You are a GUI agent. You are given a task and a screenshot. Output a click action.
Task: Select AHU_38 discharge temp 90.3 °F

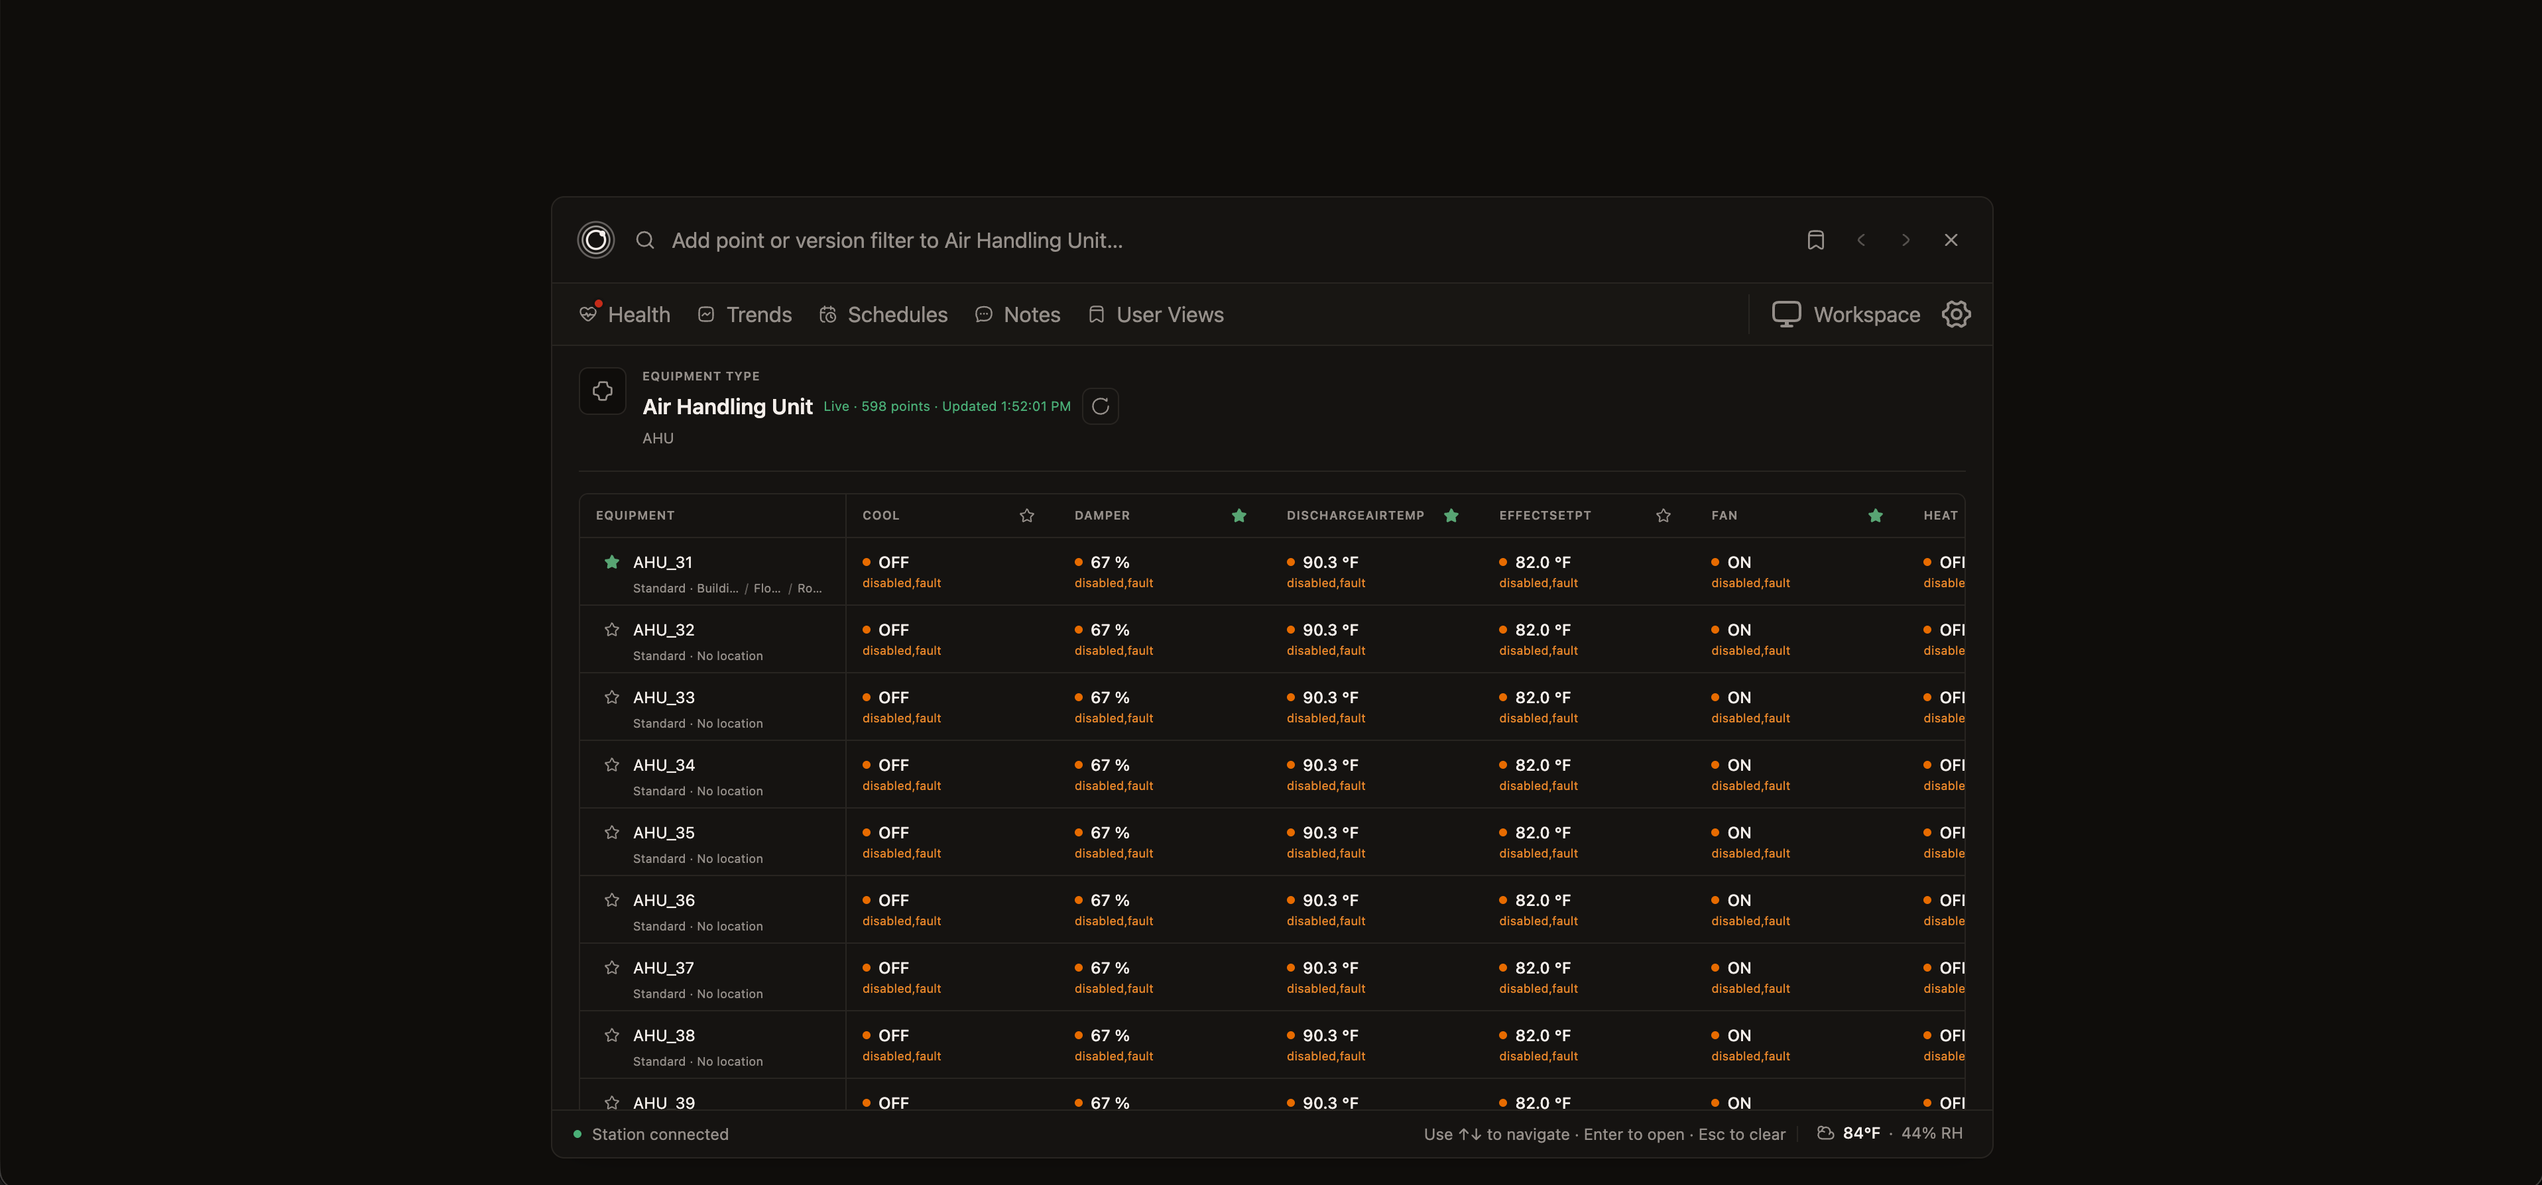click(1330, 1035)
